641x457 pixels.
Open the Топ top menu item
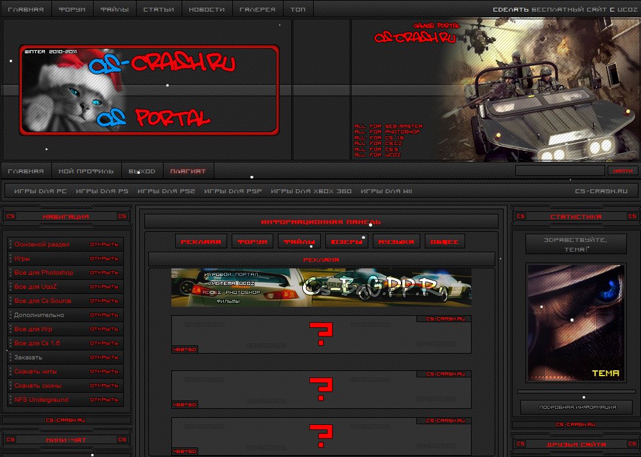pos(298,9)
